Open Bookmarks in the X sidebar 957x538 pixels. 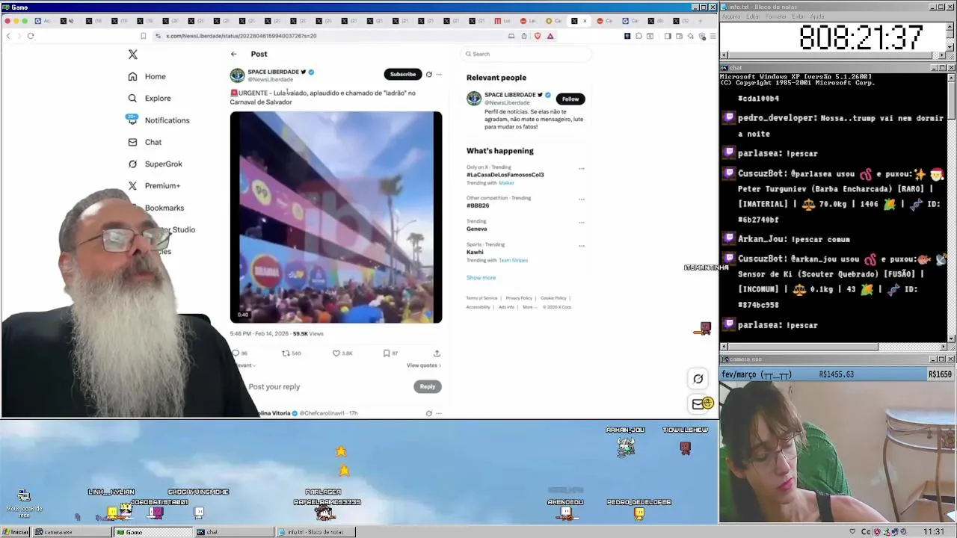(x=164, y=208)
